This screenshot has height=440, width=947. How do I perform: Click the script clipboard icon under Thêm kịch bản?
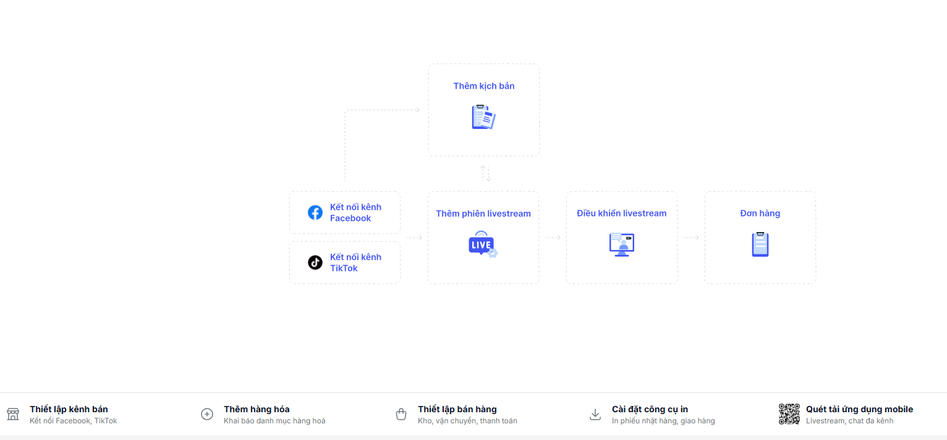pyautogui.click(x=483, y=117)
